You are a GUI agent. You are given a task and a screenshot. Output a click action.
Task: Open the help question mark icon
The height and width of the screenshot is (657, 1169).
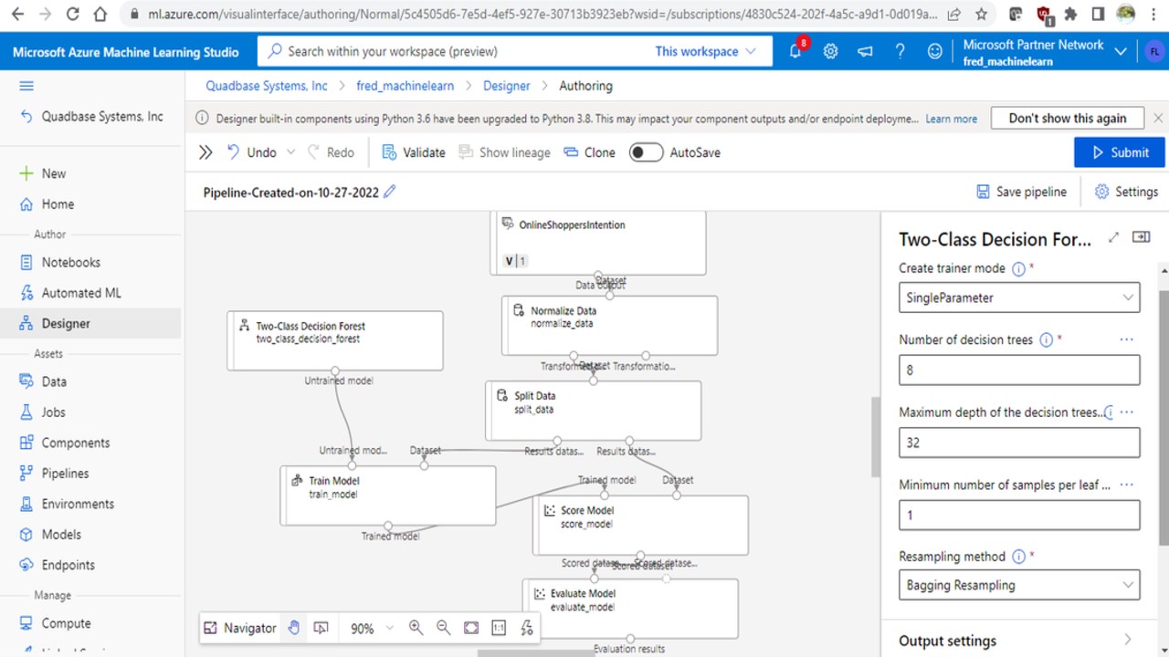point(900,51)
